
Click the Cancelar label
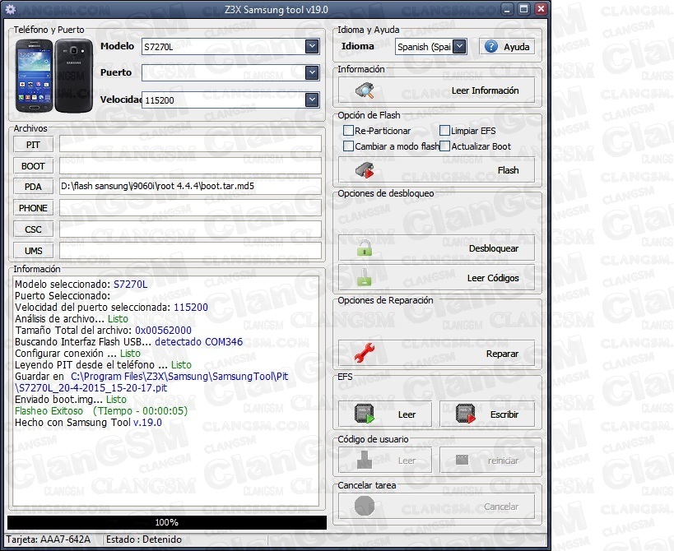501,507
